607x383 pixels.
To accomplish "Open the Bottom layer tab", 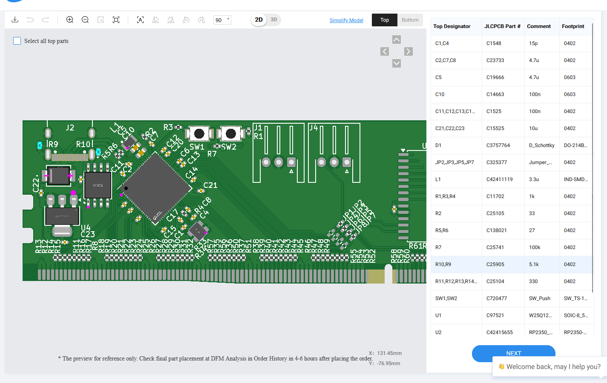I will pyautogui.click(x=410, y=20).
